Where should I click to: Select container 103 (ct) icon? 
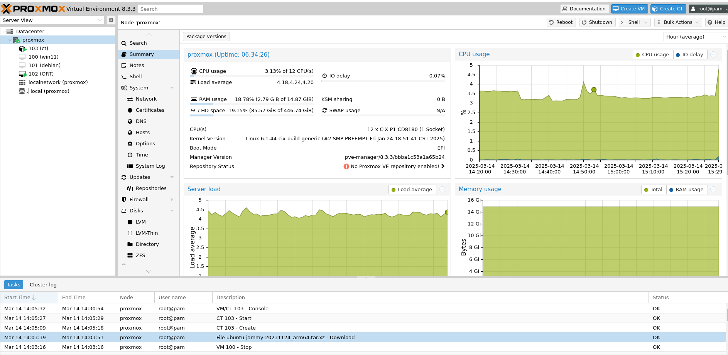22,49
